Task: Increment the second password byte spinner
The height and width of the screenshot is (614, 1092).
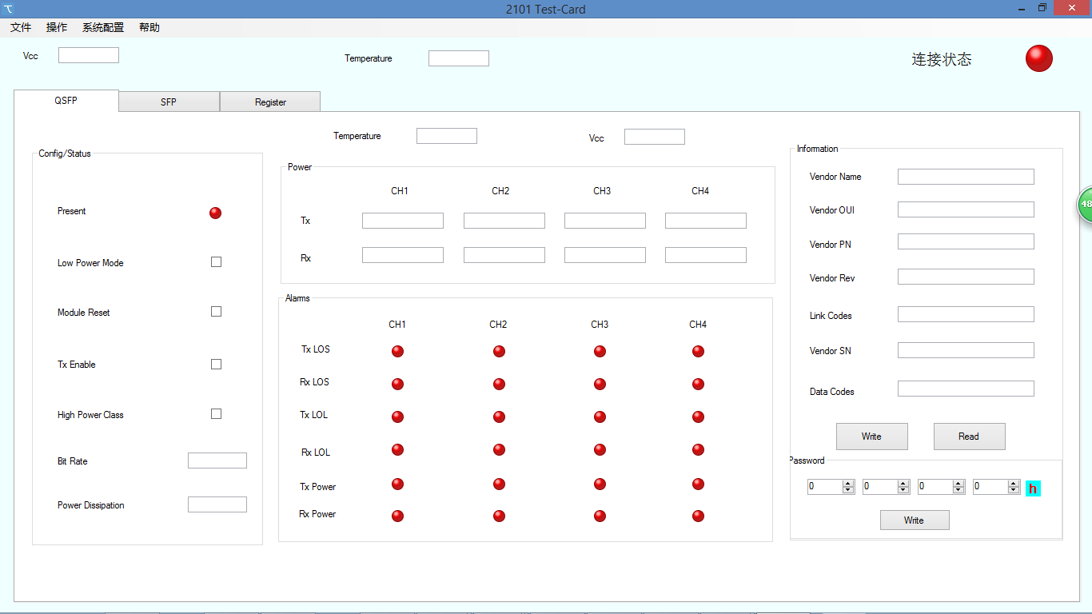Action: pos(903,483)
